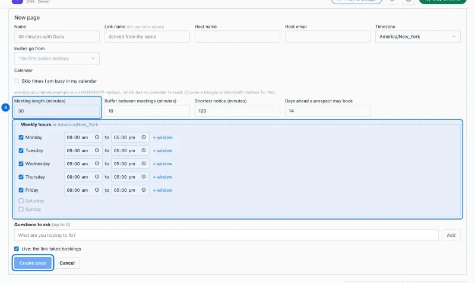Open the clock icon for Wednesday end time
475x283 pixels.
coord(144,163)
